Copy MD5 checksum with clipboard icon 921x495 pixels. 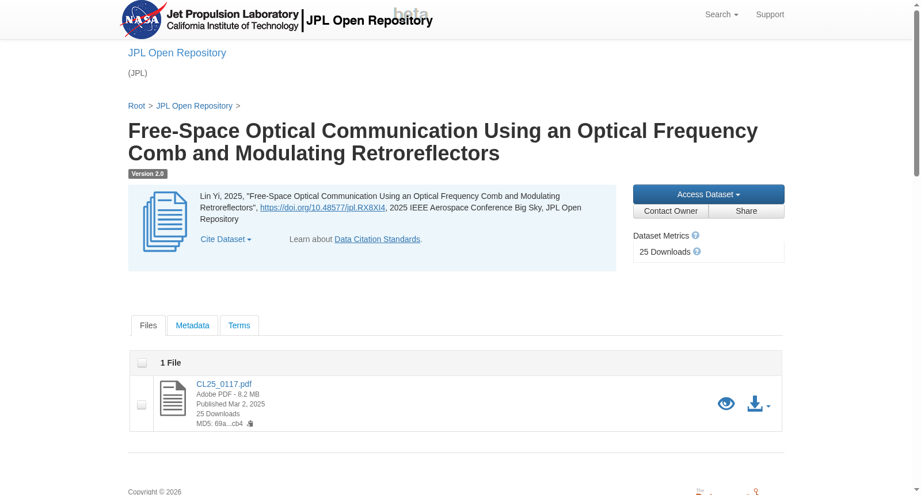point(250,424)
